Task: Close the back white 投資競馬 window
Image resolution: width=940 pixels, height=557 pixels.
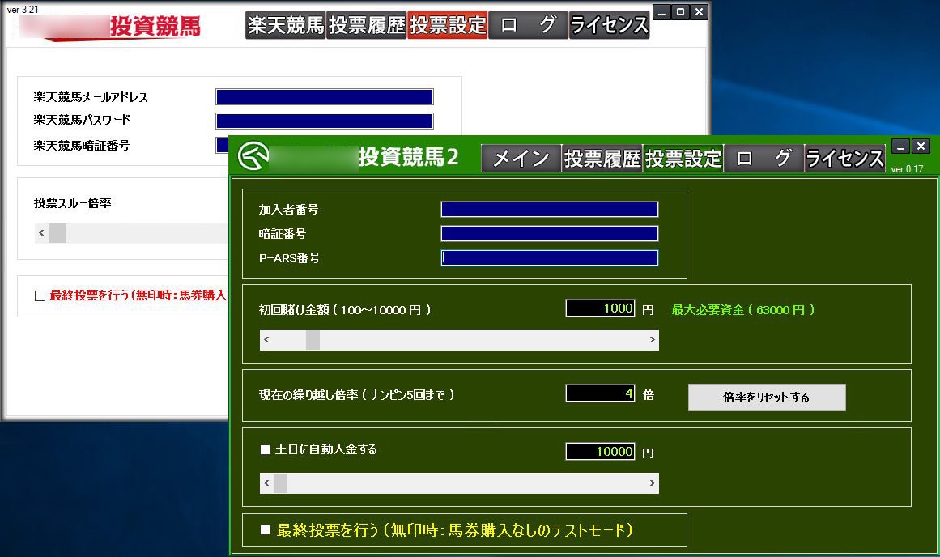Action: (699, 12)
